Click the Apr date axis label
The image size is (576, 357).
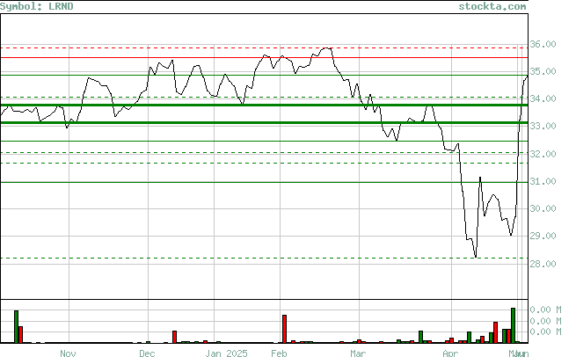[x=450, y=353]
